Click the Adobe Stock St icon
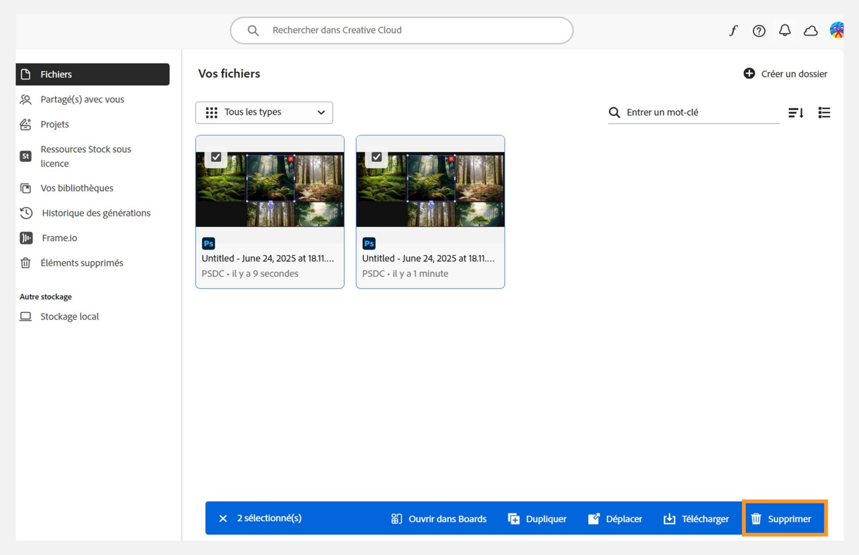Viewport: 859px width, 555px height. pos(26,156)
